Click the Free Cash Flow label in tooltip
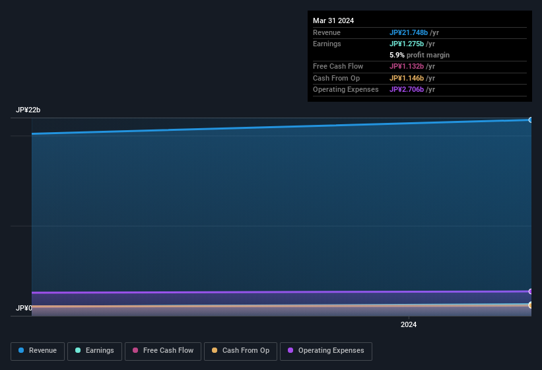The image size is (542, 370). (338, 66)
